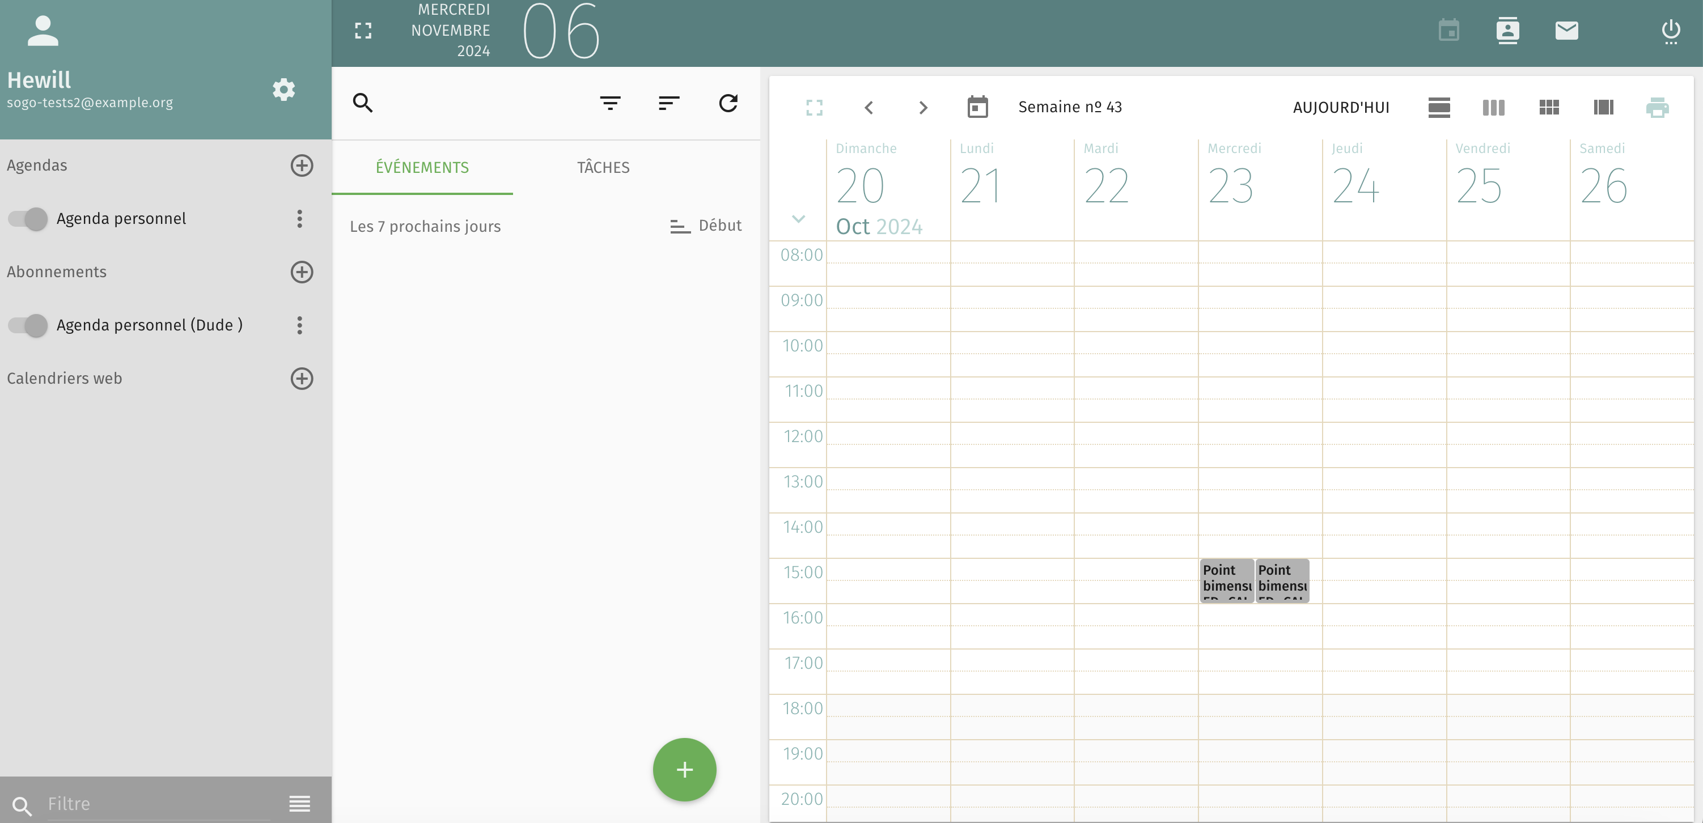Open the mail module icon

click(x=1566, y=31)
